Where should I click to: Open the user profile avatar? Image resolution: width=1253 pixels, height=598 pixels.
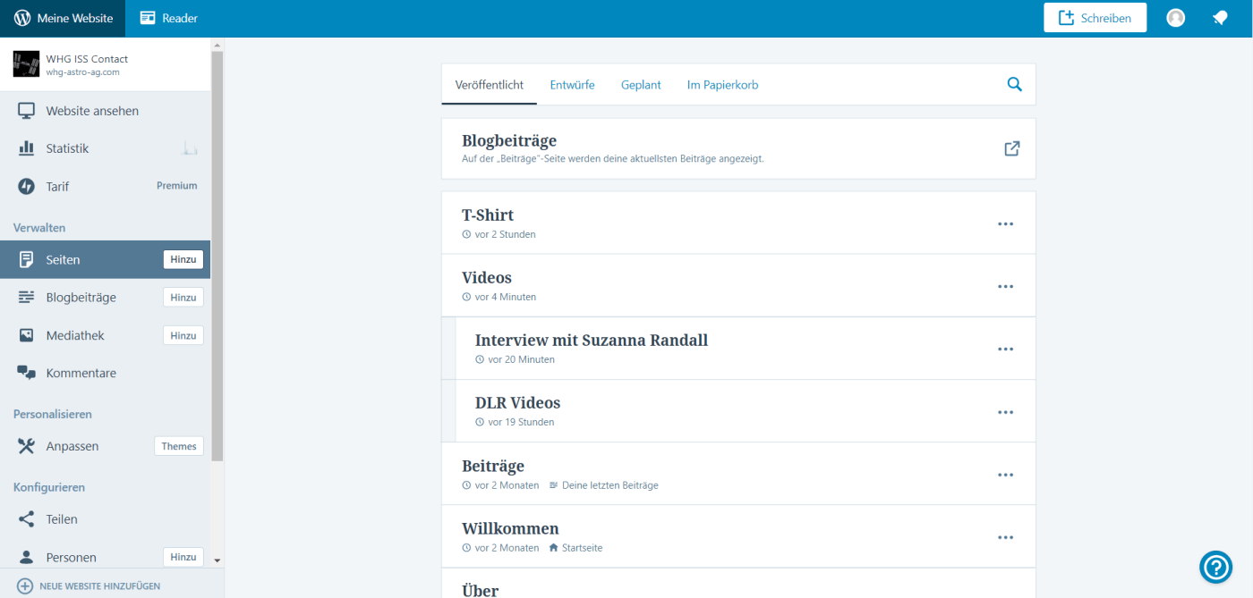1175,18
